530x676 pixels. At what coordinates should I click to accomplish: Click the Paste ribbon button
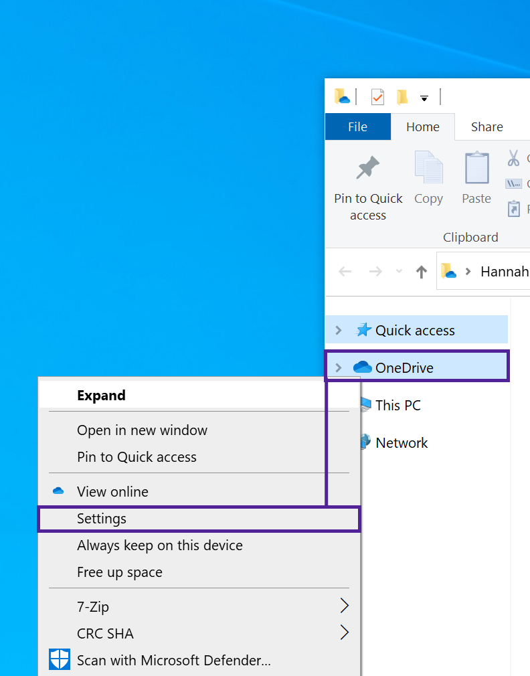(476, 178)
